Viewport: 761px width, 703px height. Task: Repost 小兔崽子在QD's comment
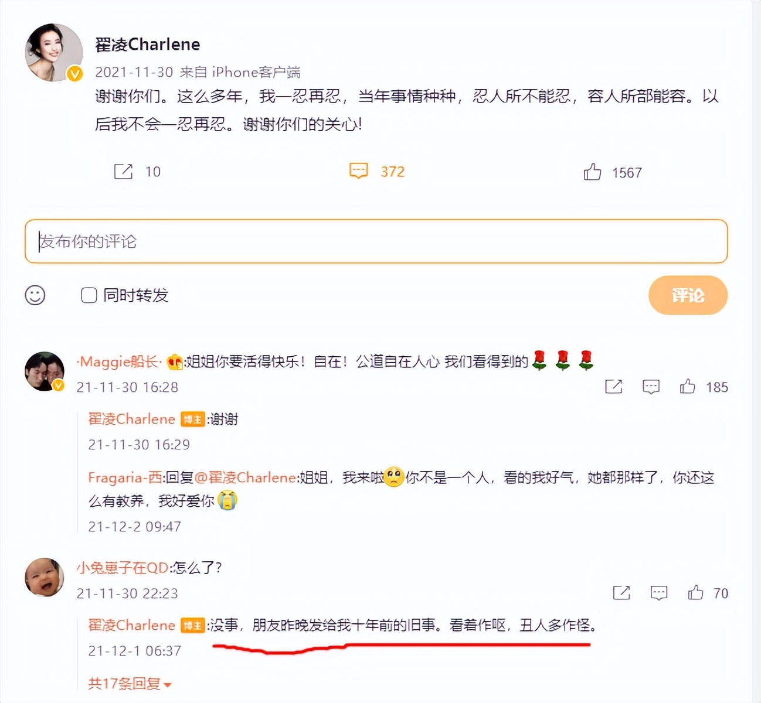[x=621, y=593]
